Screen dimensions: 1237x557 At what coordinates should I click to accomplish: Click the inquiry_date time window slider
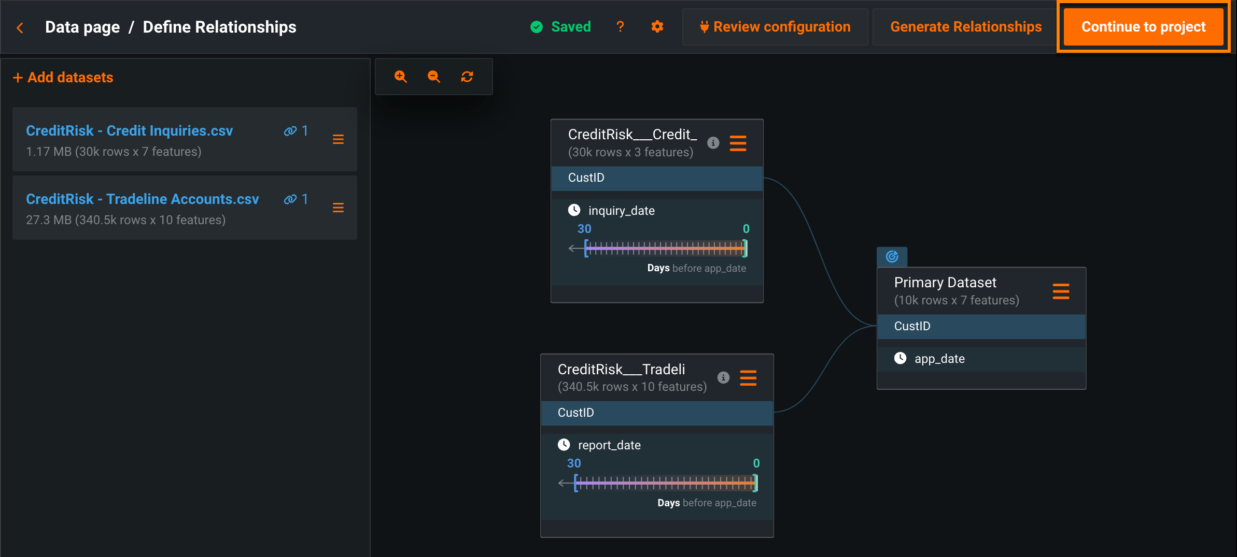click(666, 248)
